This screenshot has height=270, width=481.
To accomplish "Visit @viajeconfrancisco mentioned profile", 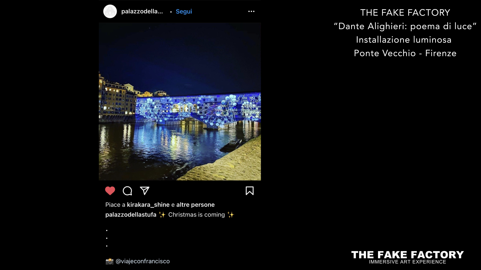I will coord(143,261).
